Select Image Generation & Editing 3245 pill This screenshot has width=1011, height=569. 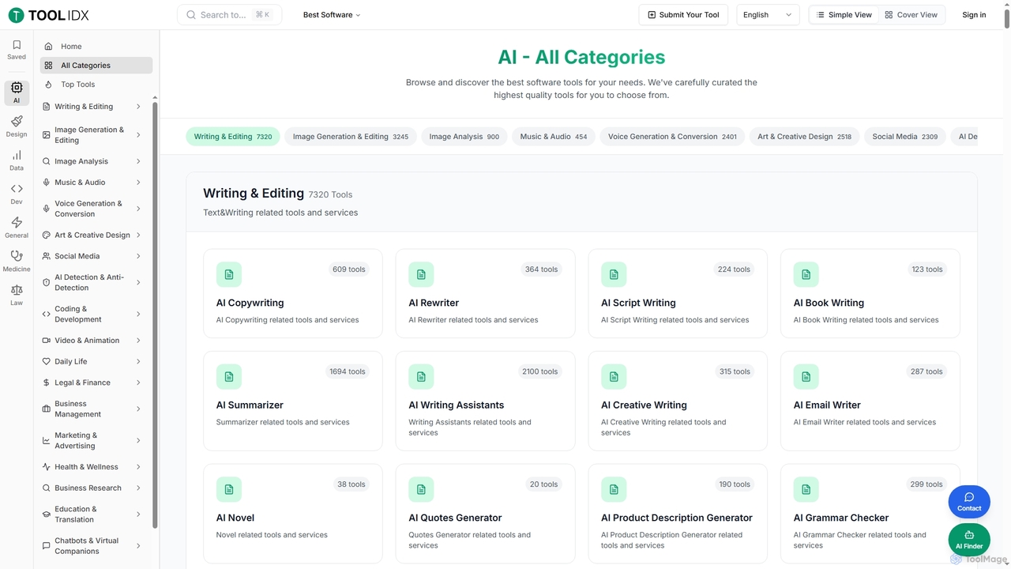(x=351, y=137)
